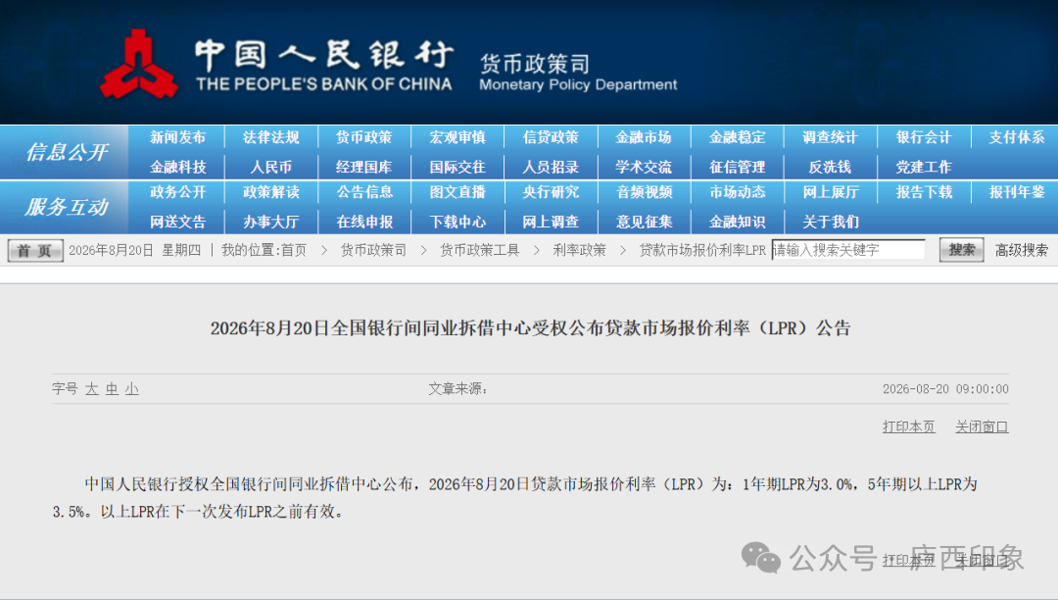The image size is (1058, 600).
Task: Click 打印本页 below the date line
Action: coord(908,426)
